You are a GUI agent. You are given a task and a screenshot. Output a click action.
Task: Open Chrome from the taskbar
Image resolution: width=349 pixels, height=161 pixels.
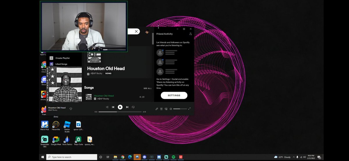pyautogui.click(x=123, y=157)
